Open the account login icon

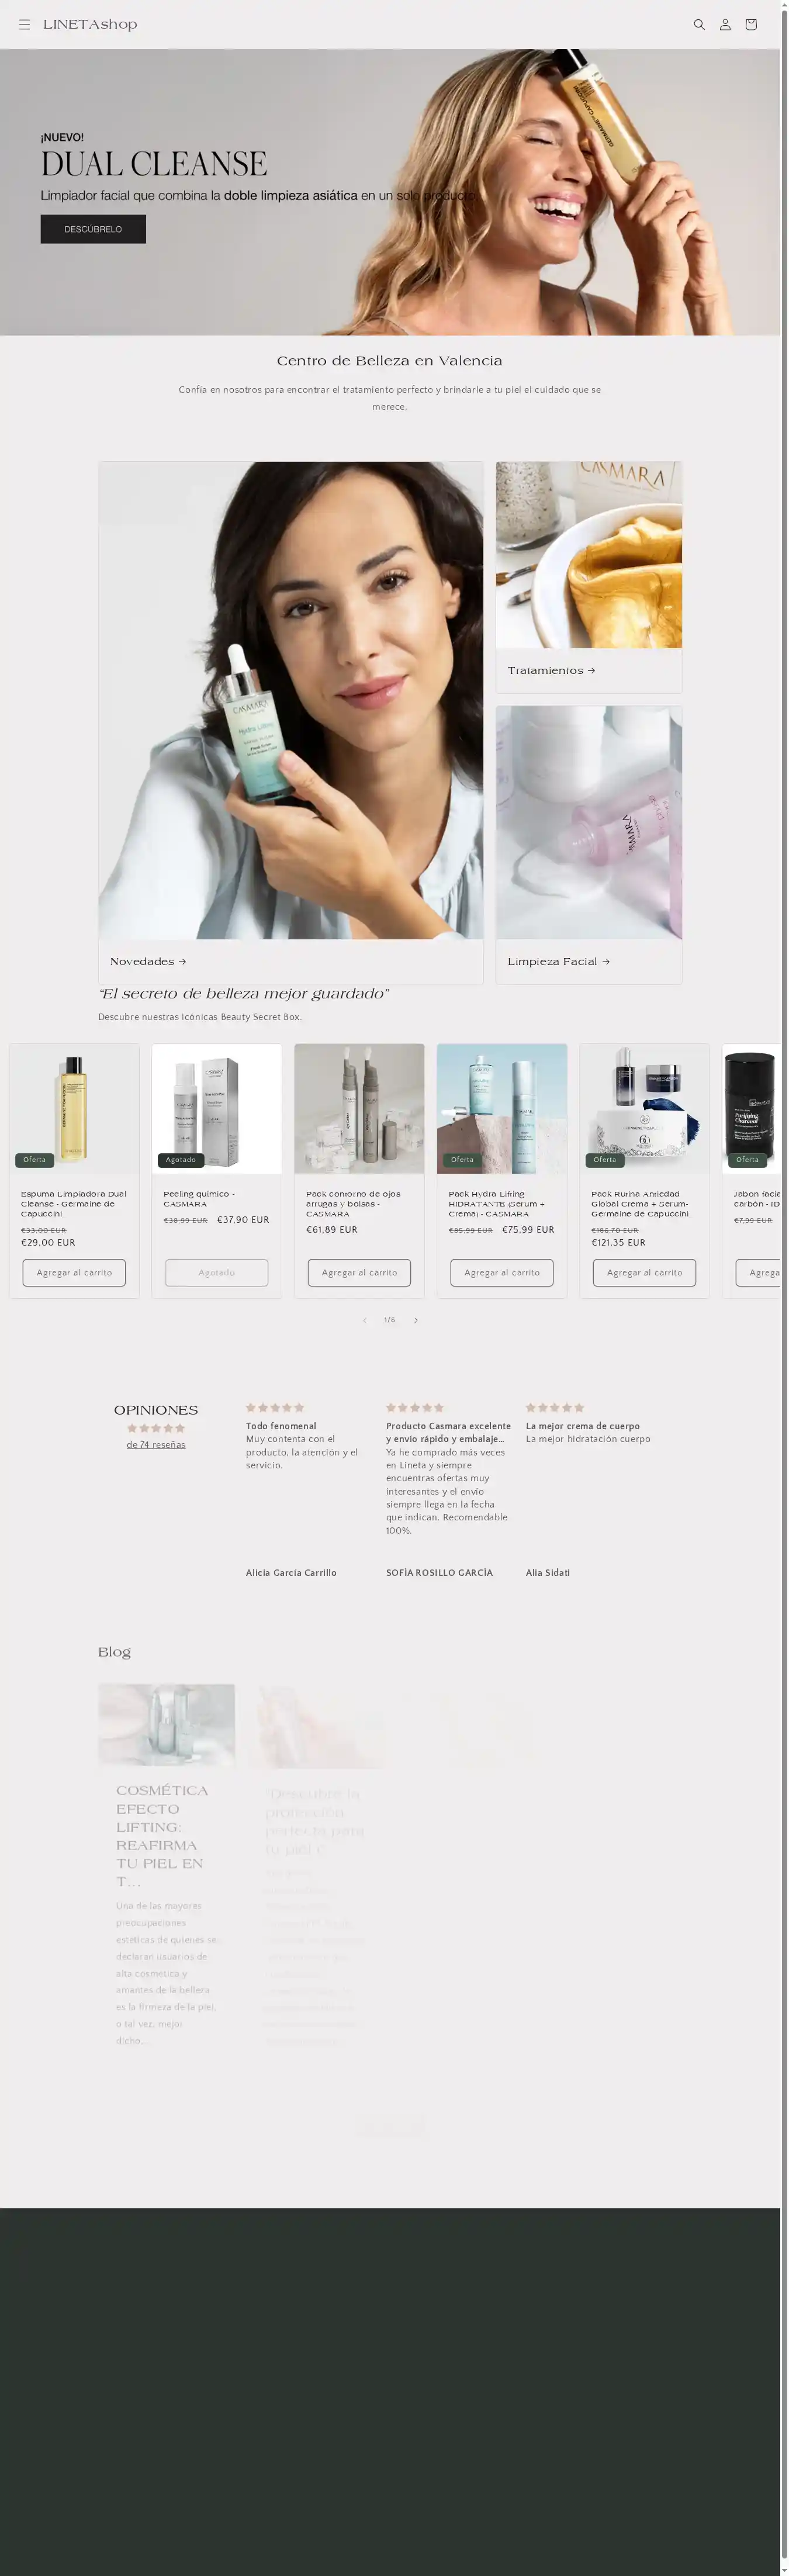pyautogui.click(x=725, y=25)
